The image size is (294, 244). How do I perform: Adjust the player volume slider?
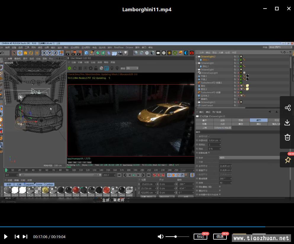(177, 237)
